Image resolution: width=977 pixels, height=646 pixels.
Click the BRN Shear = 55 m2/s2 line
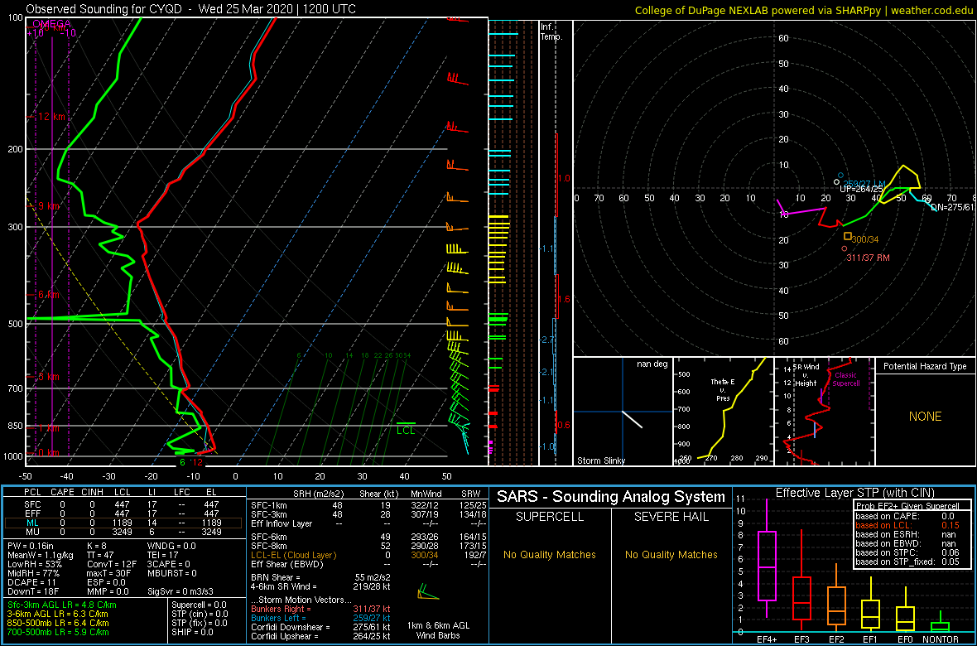point(320,577)
